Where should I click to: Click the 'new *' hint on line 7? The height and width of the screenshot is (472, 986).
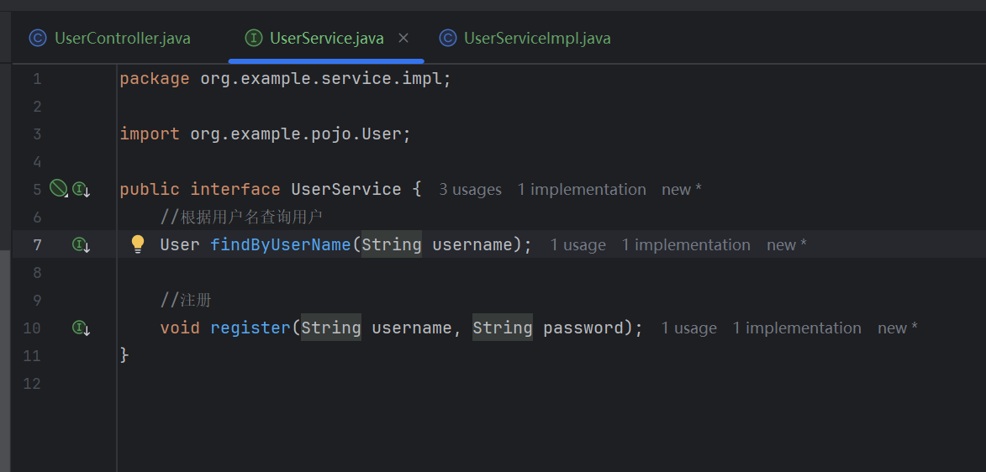coord(787,245)
